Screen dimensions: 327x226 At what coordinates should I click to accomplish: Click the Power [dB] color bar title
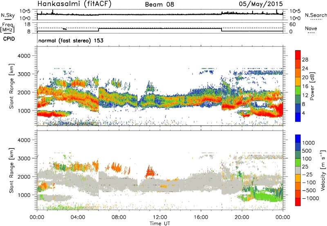click(x=312, y=86)
